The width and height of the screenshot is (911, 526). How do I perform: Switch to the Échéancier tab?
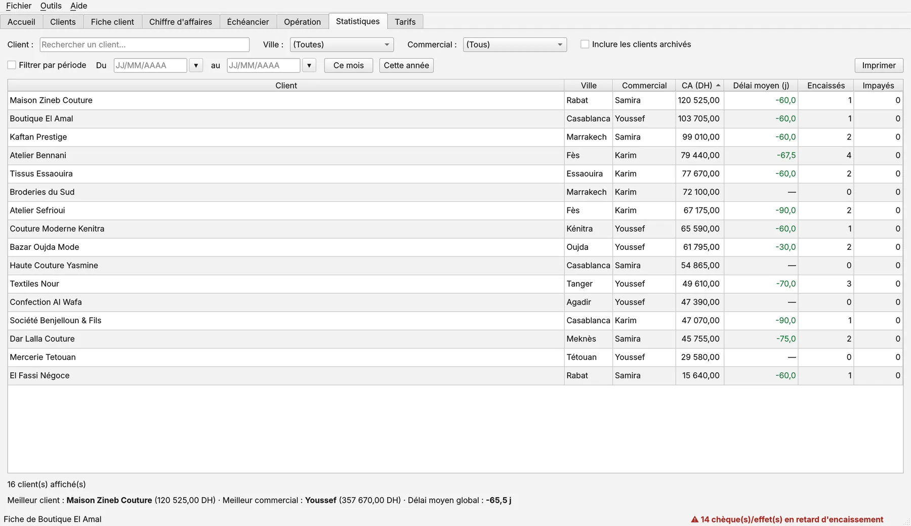point(248,22)
